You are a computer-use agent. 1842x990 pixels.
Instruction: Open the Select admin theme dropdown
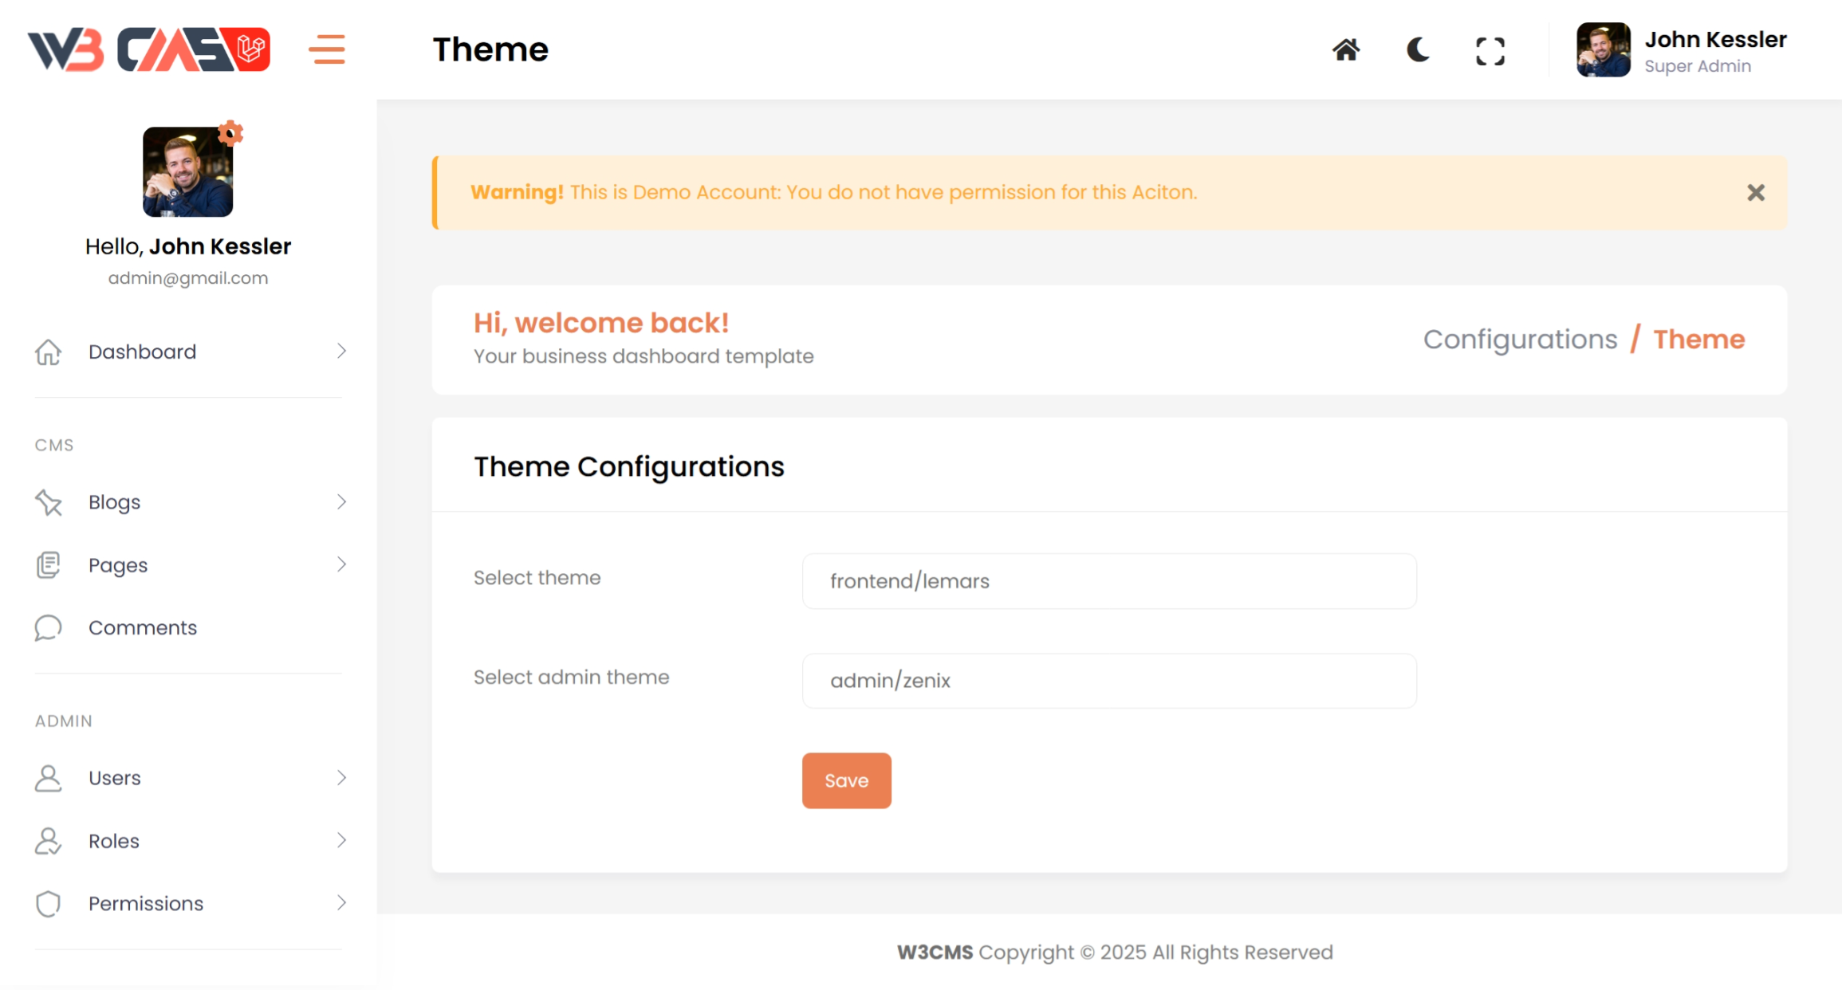pos(1108,681)
